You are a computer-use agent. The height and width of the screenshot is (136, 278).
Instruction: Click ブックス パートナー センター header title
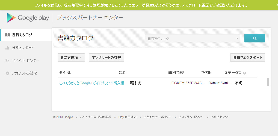click(90, 18)
